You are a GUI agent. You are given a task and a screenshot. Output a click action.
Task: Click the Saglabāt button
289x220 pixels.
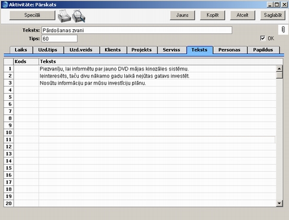coord(273,15)
